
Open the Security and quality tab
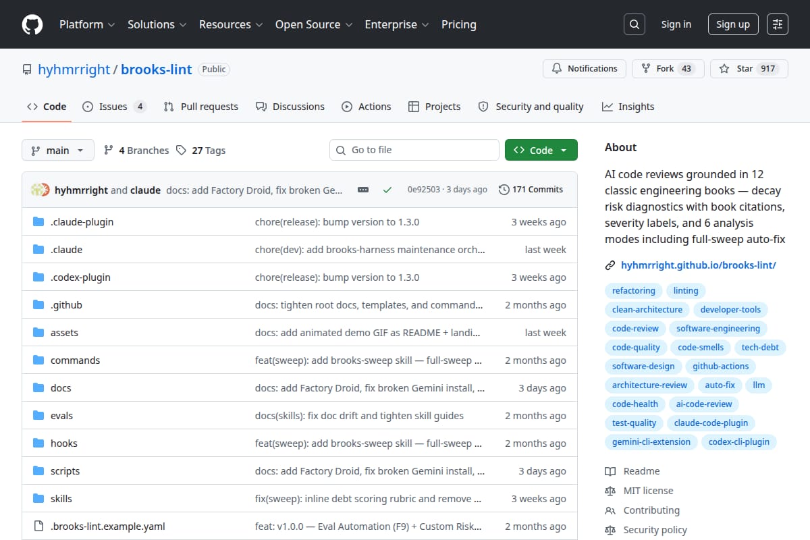531,107
